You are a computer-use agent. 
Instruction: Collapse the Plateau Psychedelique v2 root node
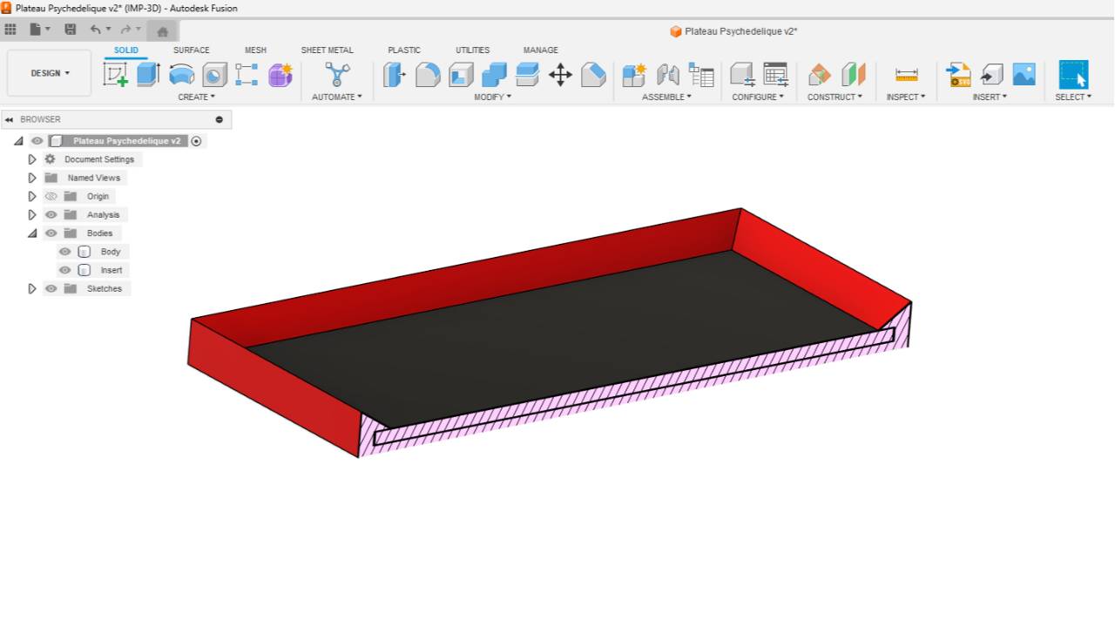point(18,141)
